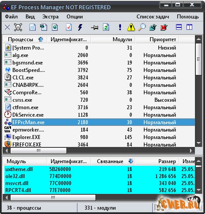Click the yellow warning triangle icon

131,27
